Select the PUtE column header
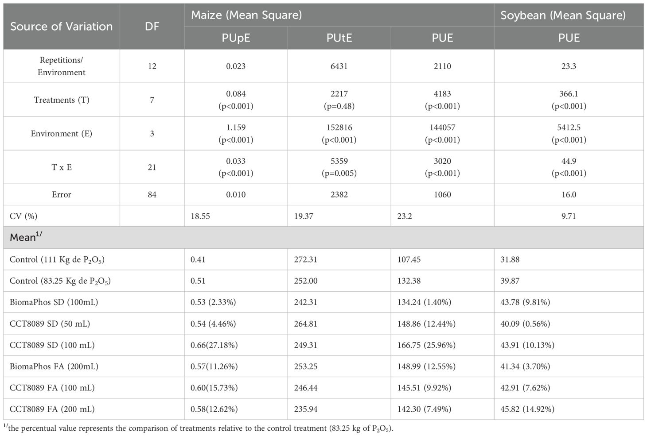 pos(339,38)
